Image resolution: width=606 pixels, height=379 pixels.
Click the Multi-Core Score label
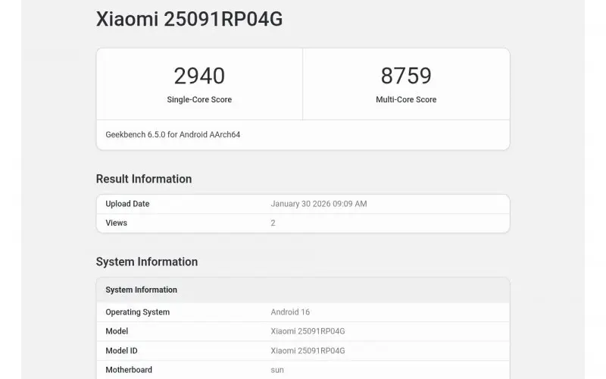pyautogui.click(x=406, y=99)
